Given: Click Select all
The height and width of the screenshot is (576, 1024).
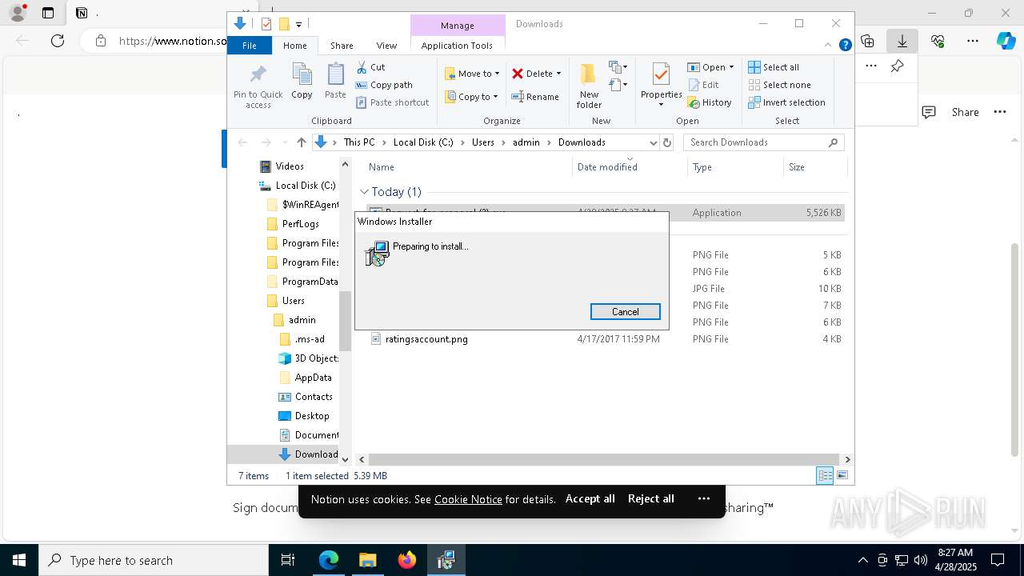Looking at the screenshot, I should (x=774, y=67).
